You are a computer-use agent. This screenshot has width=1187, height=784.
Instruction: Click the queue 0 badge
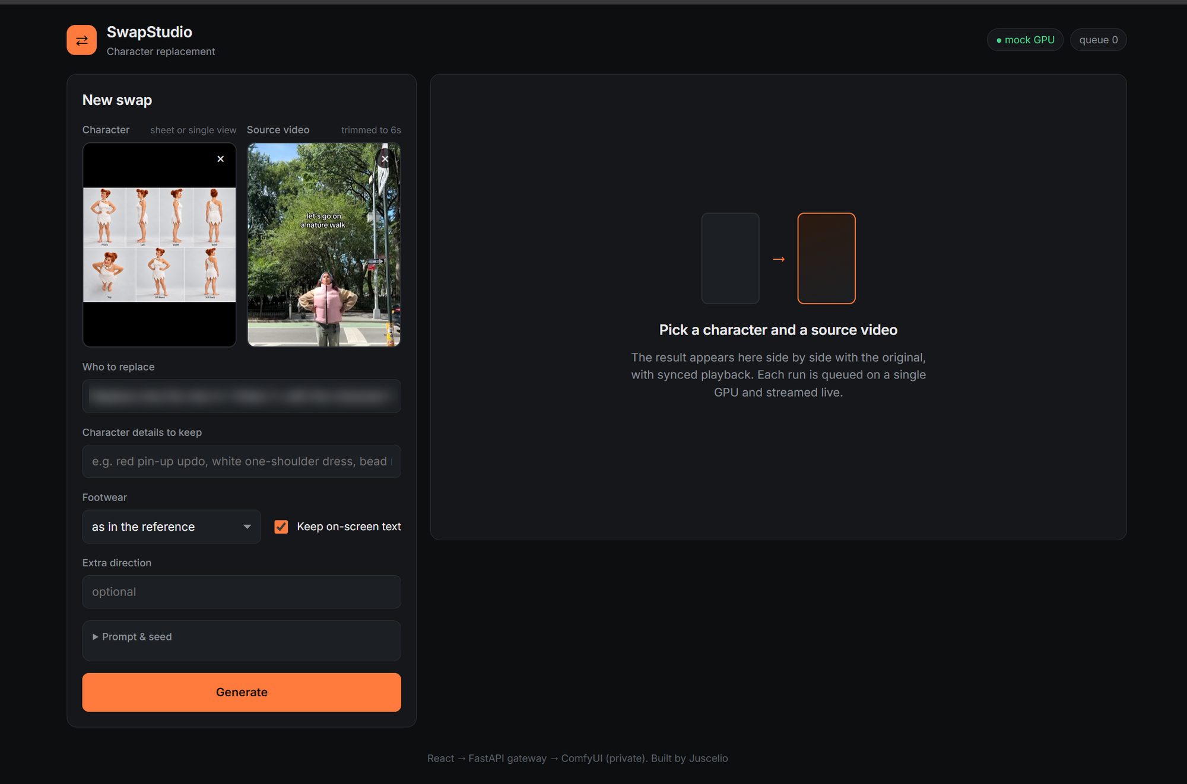click(1098, 40)
